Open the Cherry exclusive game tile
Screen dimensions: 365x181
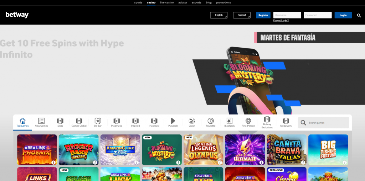[287, 174]
